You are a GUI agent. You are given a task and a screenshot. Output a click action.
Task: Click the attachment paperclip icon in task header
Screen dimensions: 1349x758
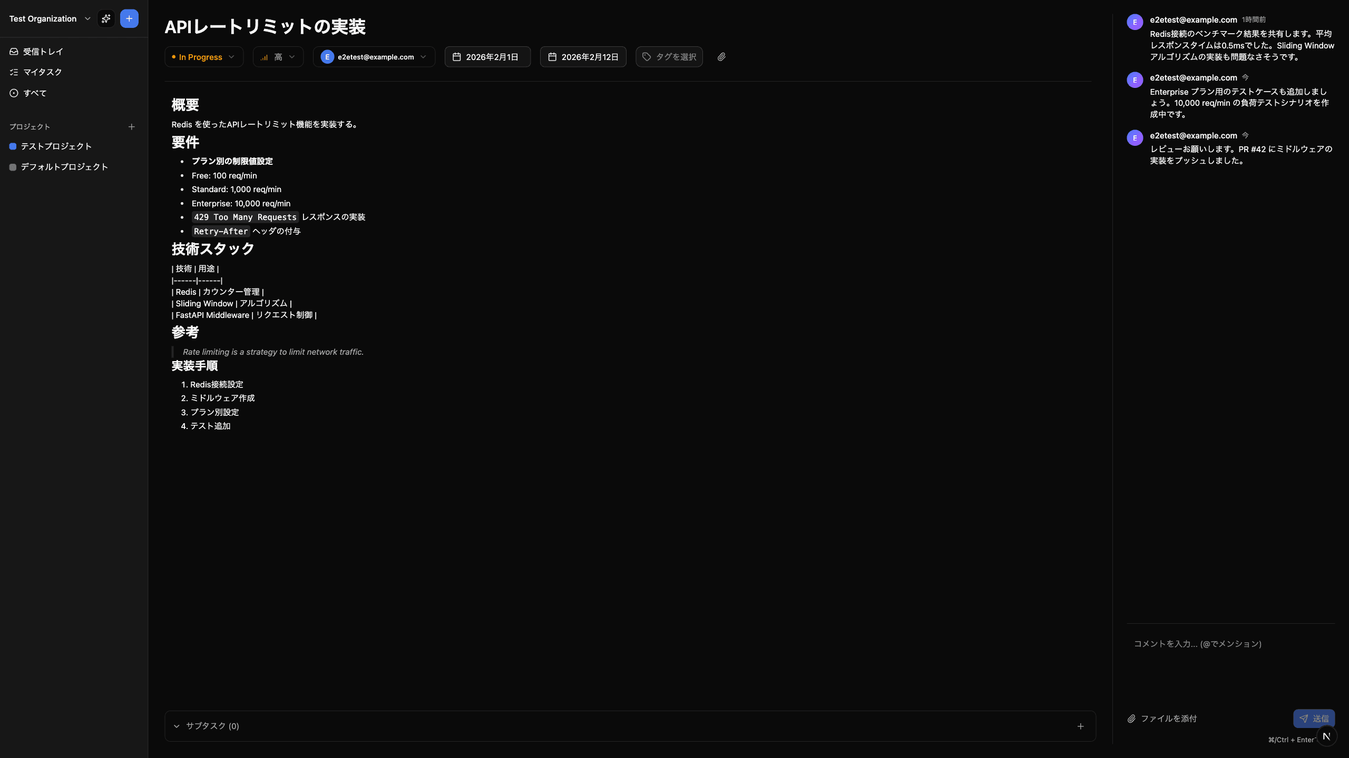point(721,57)
